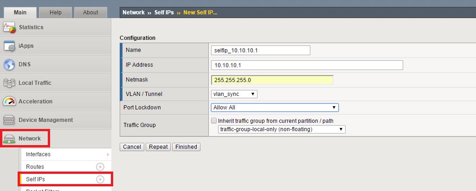Image resolution: width=476 pixels, height=191 pixels.
Task: Click the DNS globe icon
Action: 10,64
